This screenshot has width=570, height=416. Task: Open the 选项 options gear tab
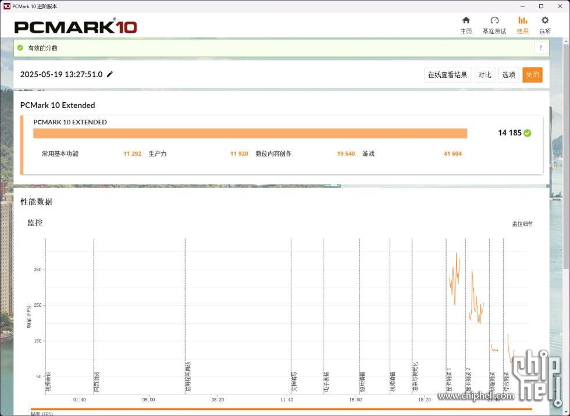[544, 26]
